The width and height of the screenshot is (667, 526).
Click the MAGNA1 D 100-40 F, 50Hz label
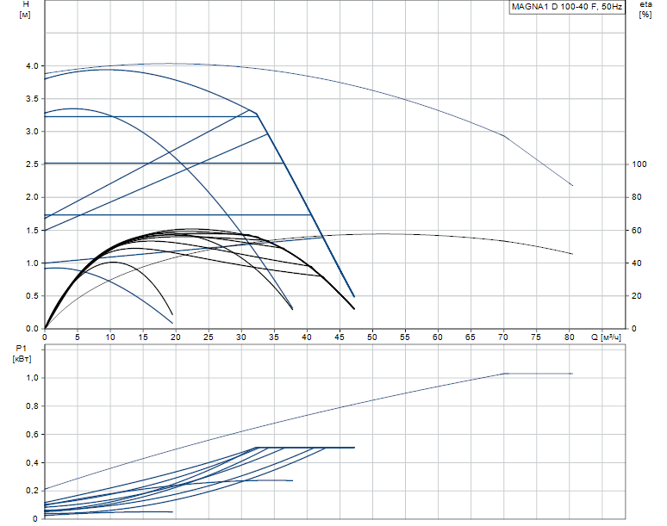tap(567, 7)
